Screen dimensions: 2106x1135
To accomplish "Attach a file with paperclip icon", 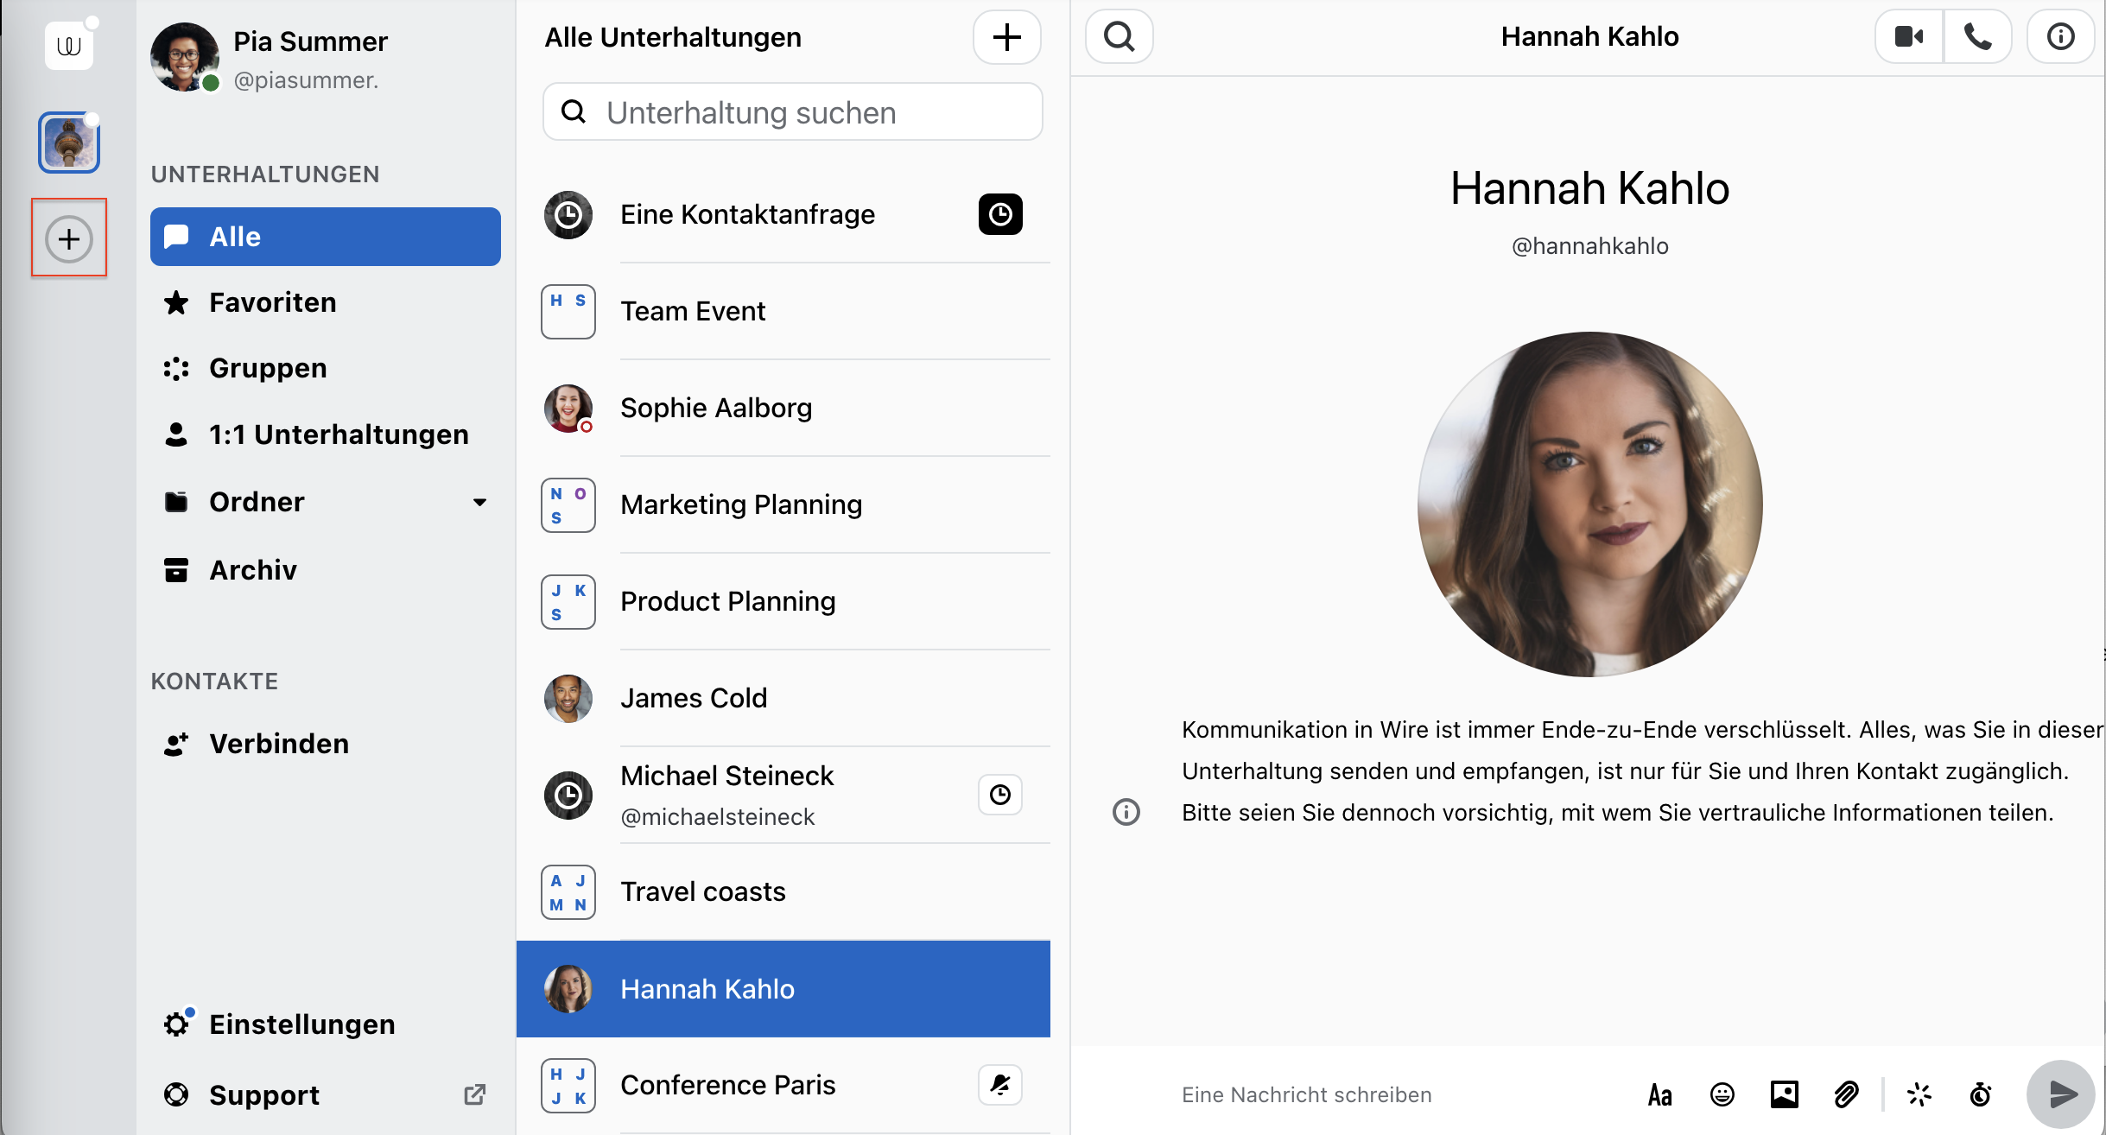I will tap(1846, 1095).
